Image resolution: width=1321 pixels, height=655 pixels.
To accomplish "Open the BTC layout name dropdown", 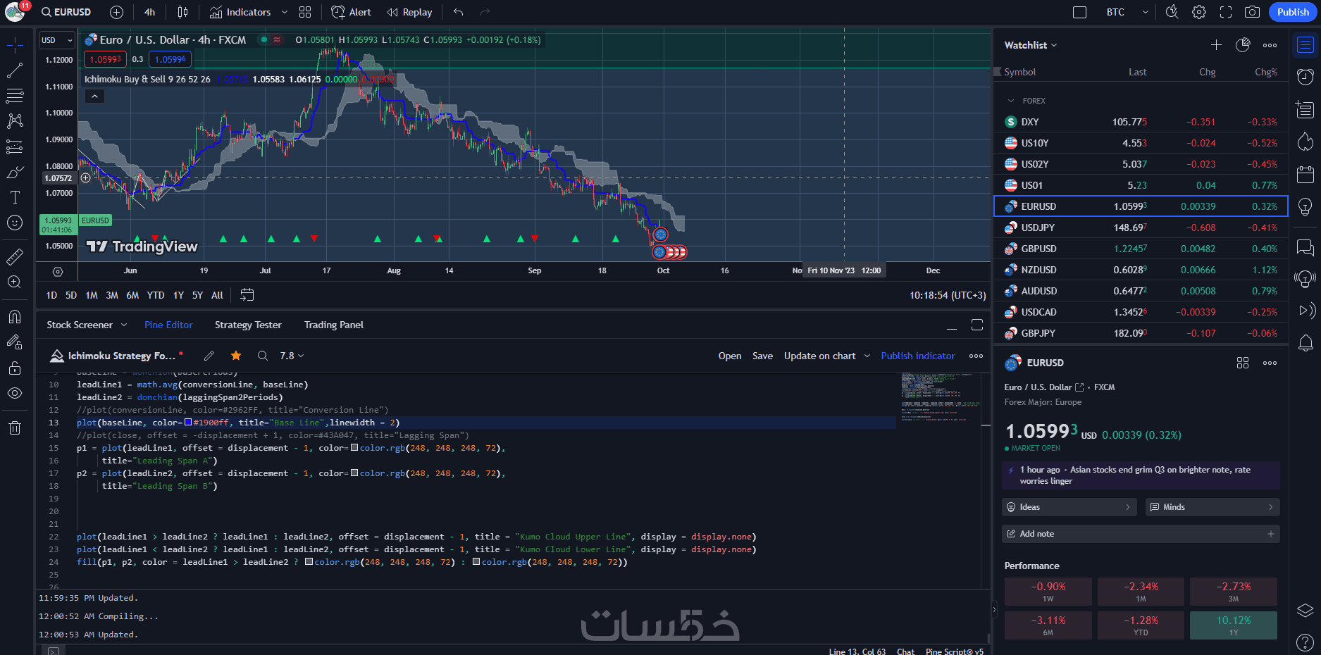I will point(1127,12).
